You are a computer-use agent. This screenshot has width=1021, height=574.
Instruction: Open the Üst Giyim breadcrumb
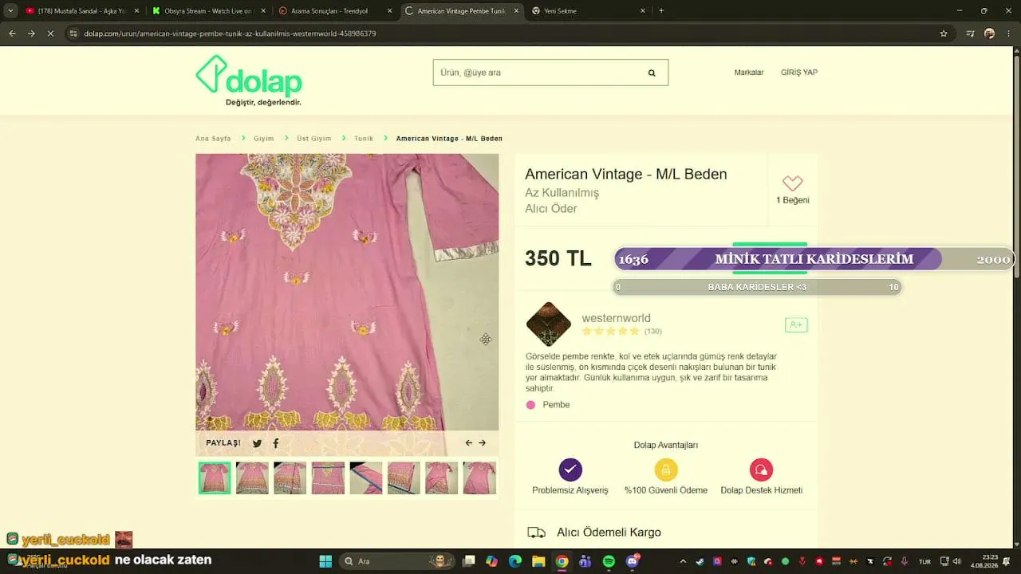tap(313, 139)
